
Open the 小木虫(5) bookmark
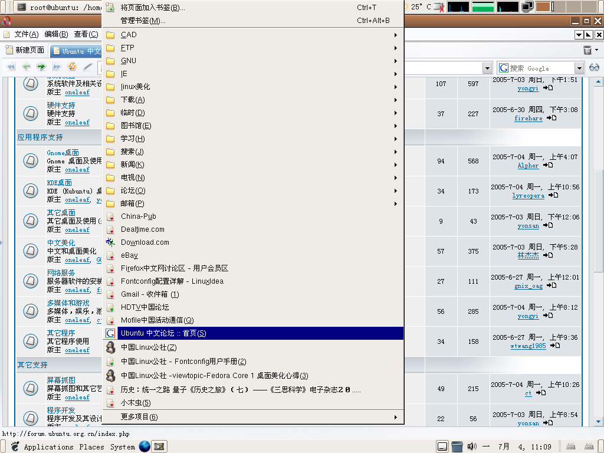point(254,403)
